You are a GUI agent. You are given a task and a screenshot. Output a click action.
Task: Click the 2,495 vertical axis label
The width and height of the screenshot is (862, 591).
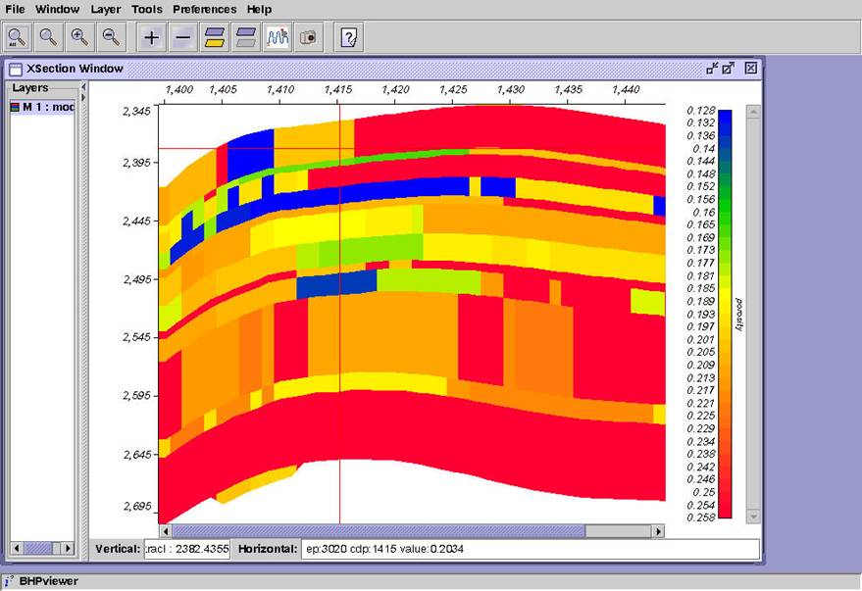tap(136, 279)
